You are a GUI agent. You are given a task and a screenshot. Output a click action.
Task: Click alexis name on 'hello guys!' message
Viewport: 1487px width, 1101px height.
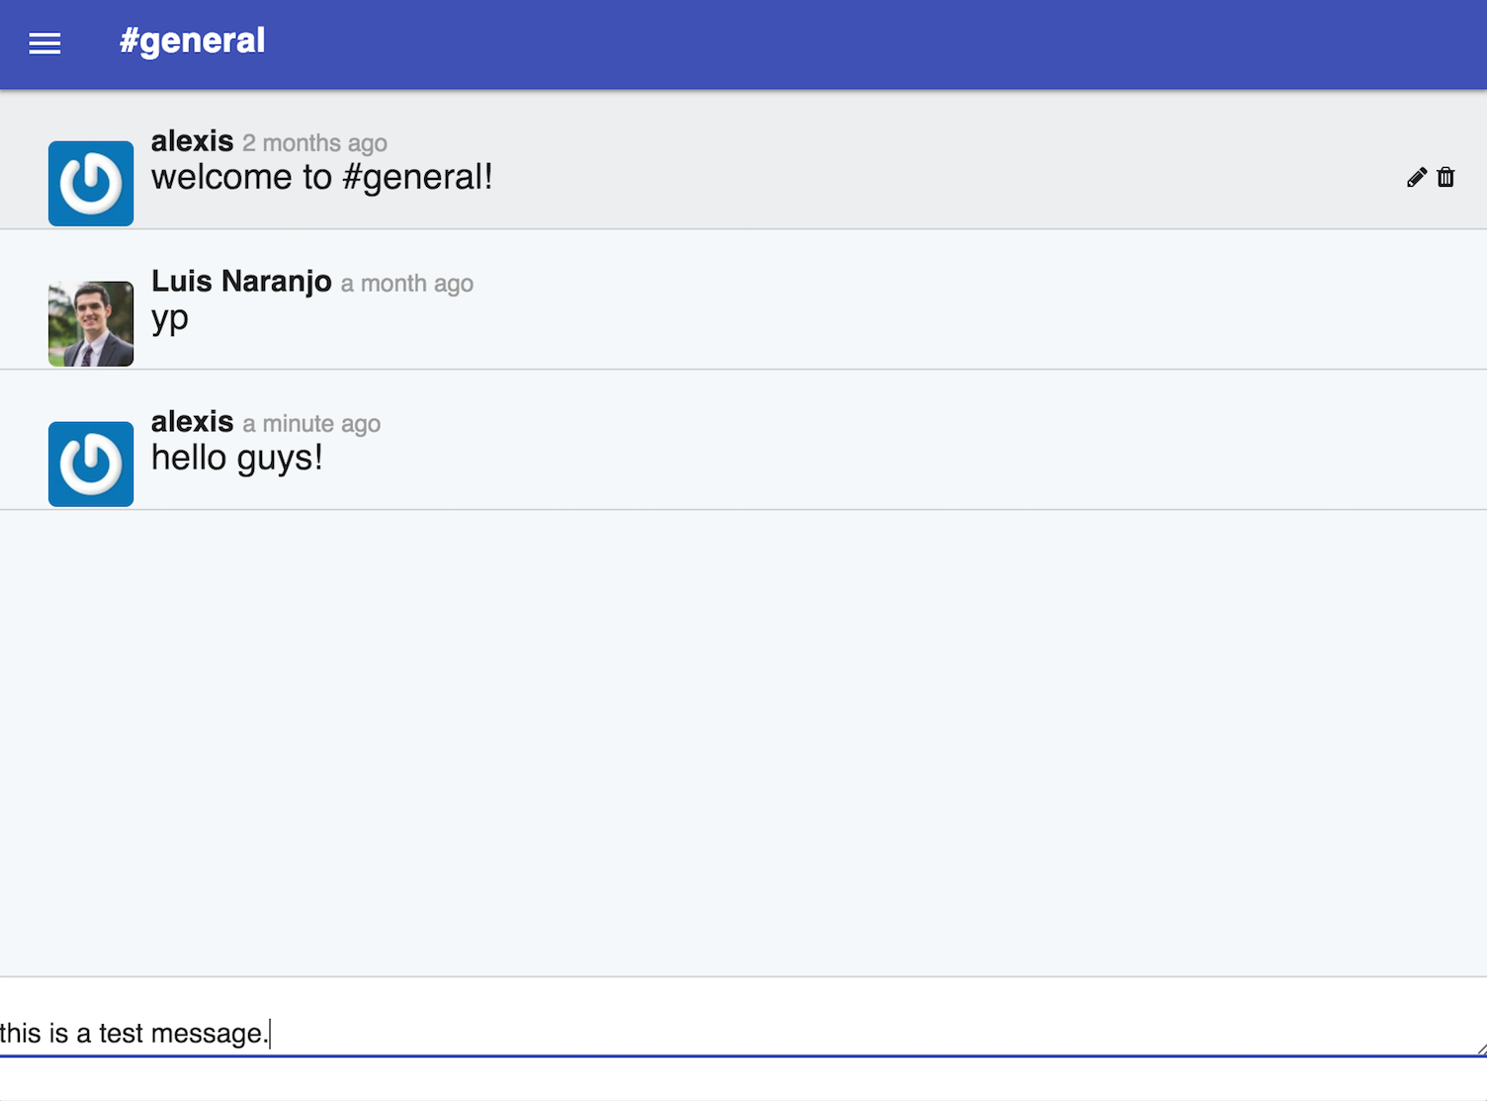(x=192, y=422)
